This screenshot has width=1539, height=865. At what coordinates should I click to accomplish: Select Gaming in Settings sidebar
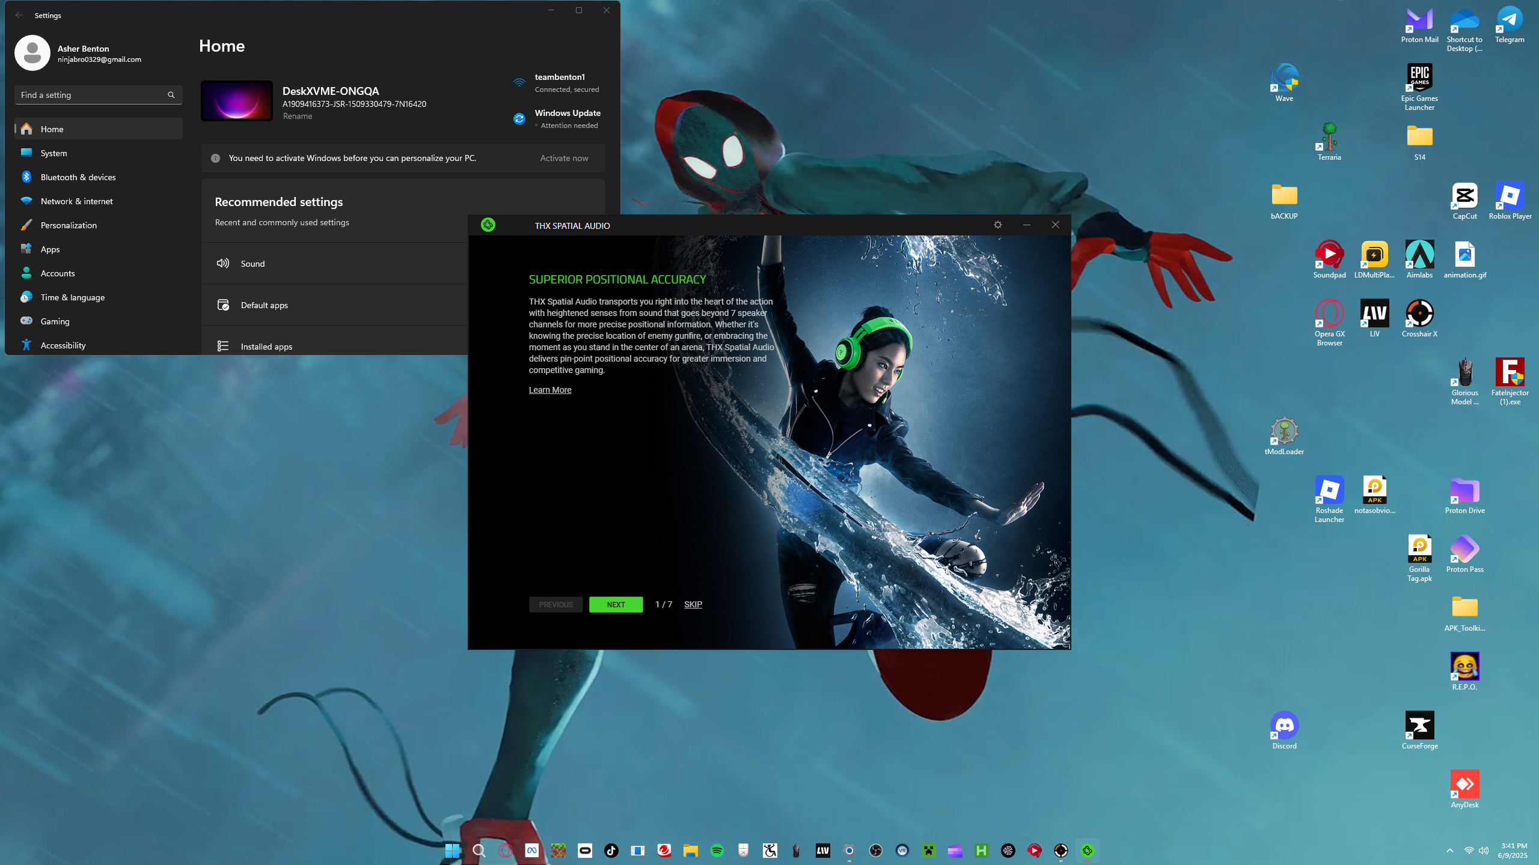(x=55, y=321)
